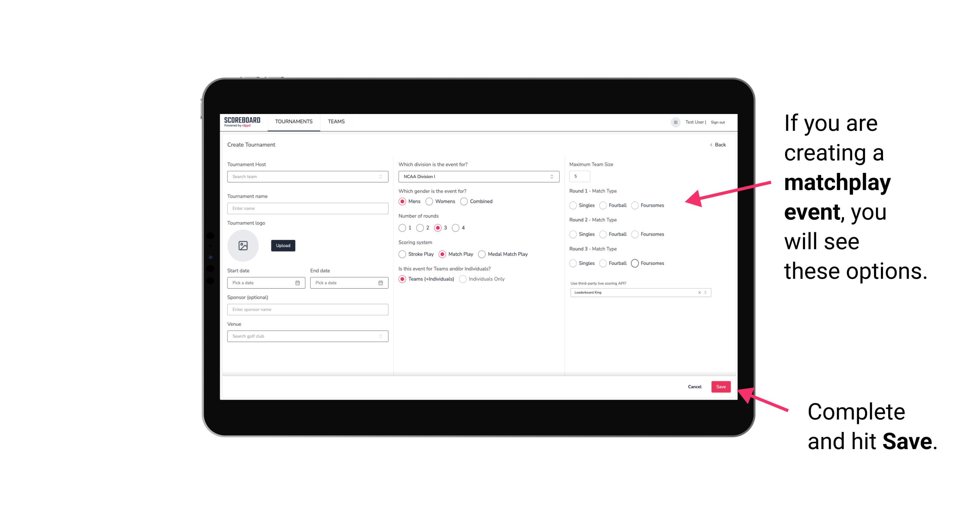
Task: Click the Venue search dropdown icon
Action: click(381, 336)
